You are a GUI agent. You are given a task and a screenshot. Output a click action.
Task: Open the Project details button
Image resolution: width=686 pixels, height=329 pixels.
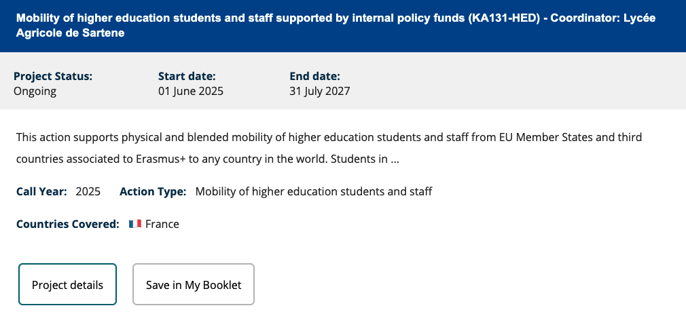click(67, 284)
